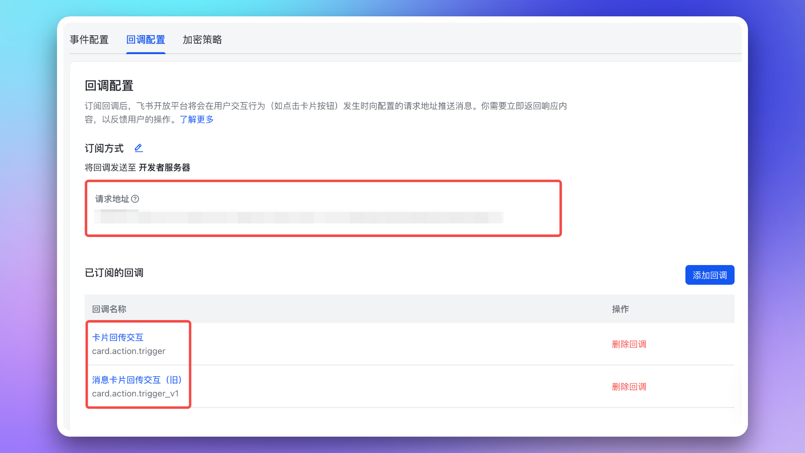Click the 回调名称 column header
Image resolution: width=805 pixels, height=453 pixels.
(109, 309)
